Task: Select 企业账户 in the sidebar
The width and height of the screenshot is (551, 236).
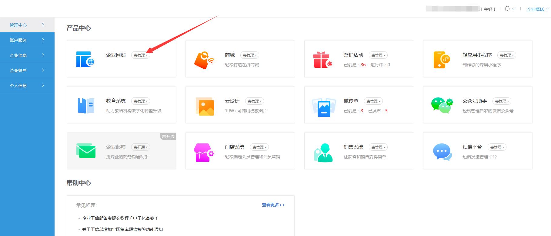Action: 27,70
